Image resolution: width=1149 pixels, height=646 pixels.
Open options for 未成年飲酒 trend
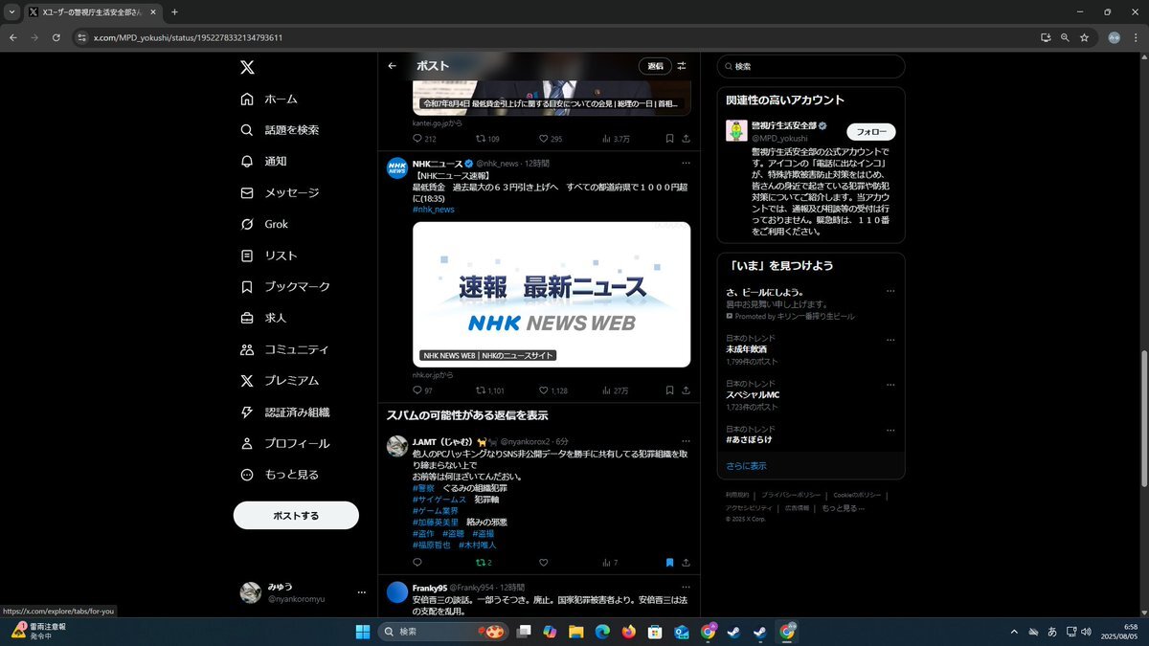890,338
